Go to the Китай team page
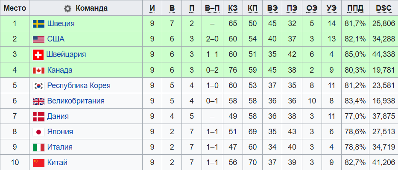Image resolution: width=398 pixels, height=171 pixels. point(57,162)
